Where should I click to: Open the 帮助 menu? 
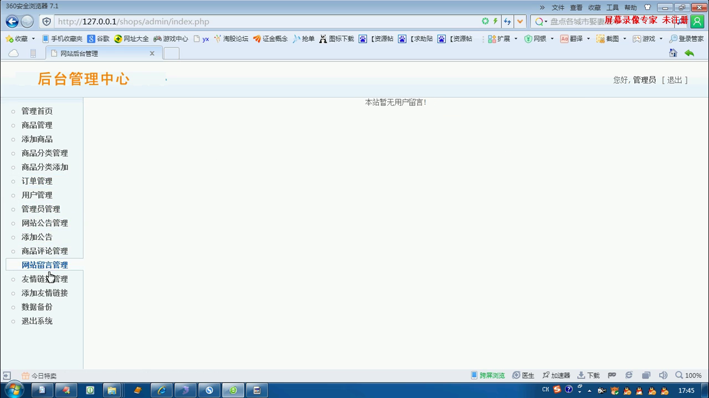pyautogui.click(x=630, y=7)
